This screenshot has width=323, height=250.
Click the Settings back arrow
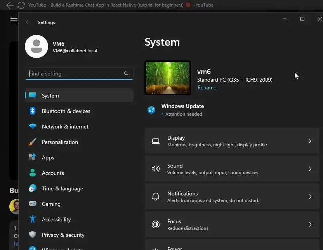pyautogui.click(x=28, y=22)
